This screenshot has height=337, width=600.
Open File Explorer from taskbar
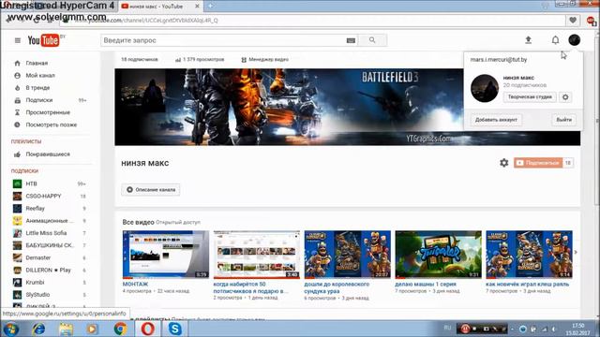tap(66, 329)
